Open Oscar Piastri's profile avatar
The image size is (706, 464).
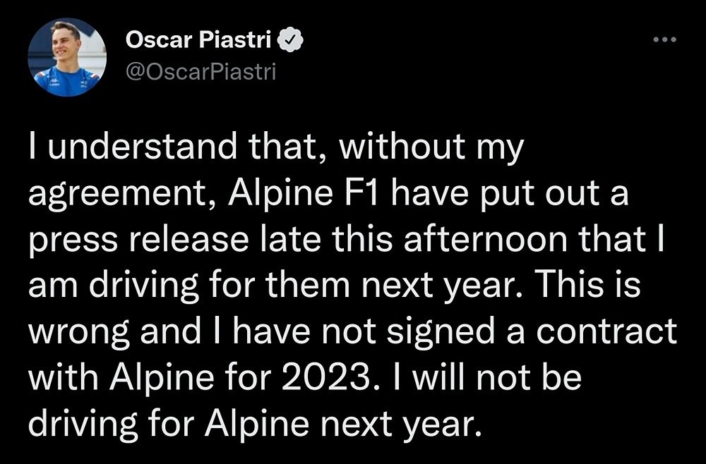click(67, 57)
